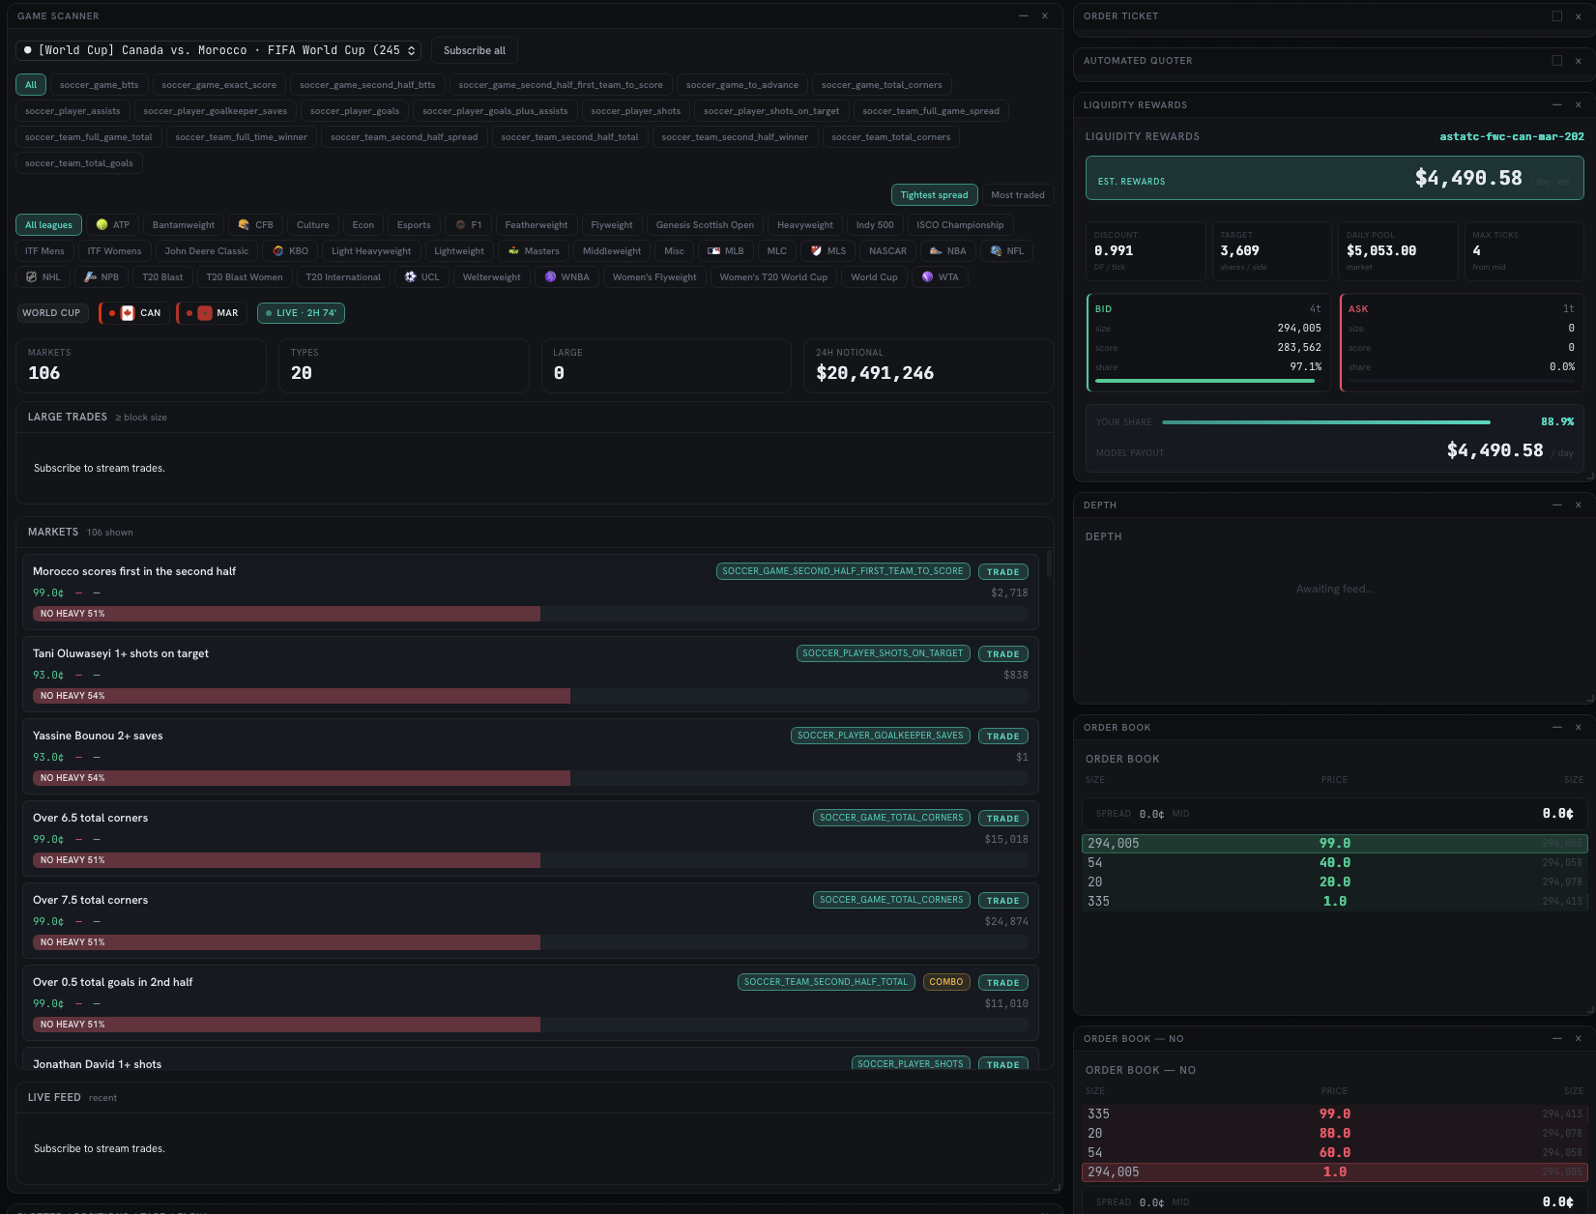The height and width of the screenshot is (1214, 1596).
Task: Enable the 'All leagues' filter
Action: pyautogui.click(x=48, y=225)
